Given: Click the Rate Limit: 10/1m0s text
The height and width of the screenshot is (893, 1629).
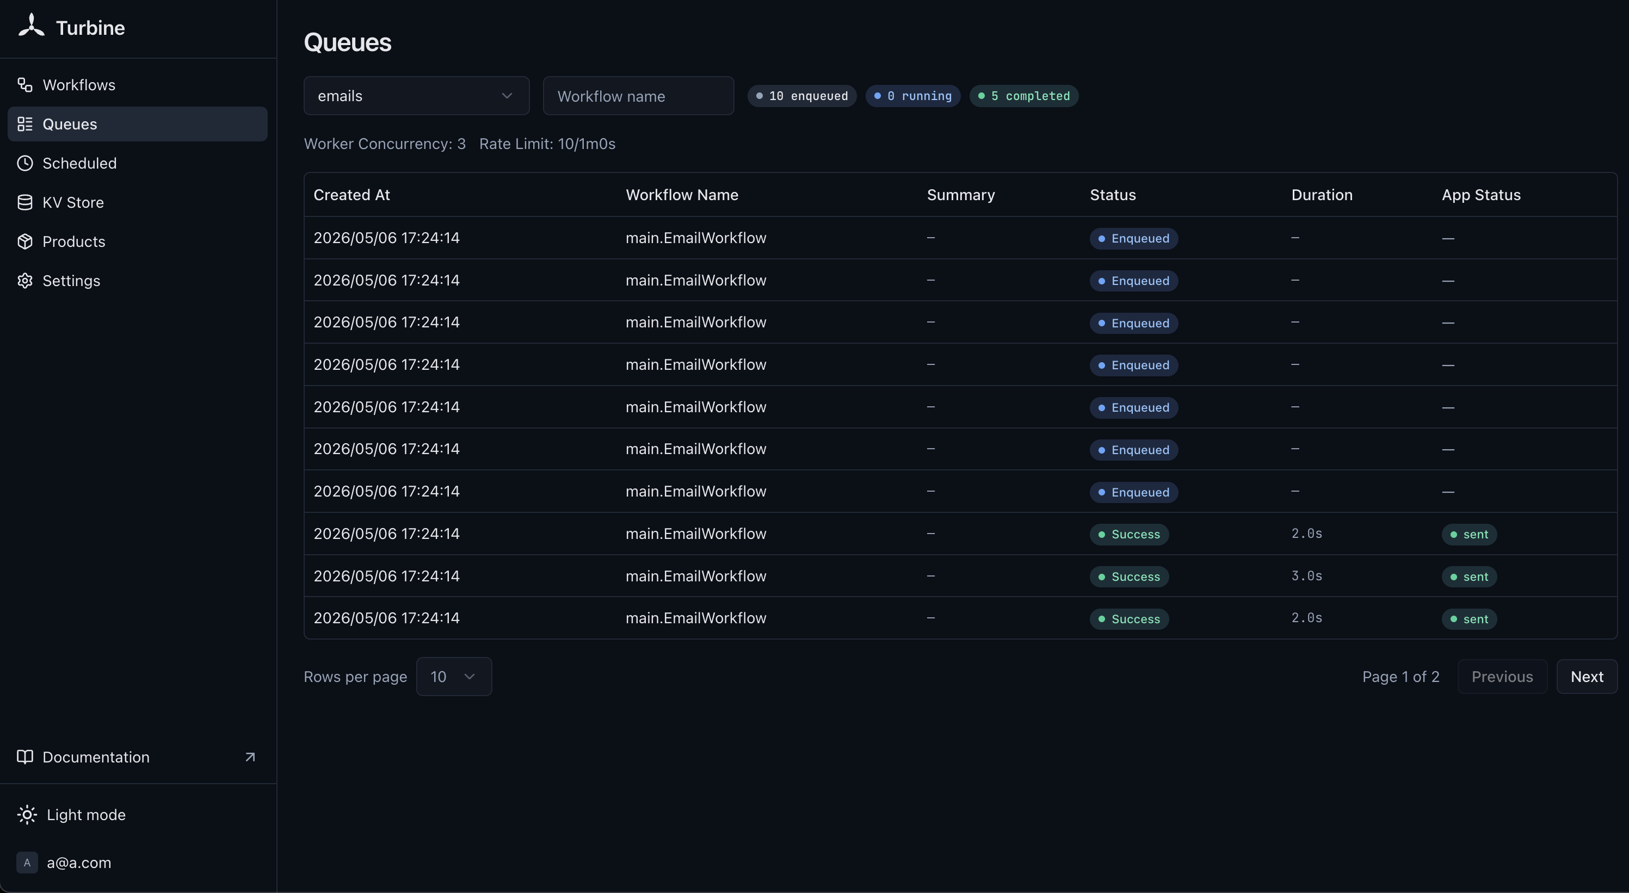Looking at the screenshot, I should (x=547, y=144).
